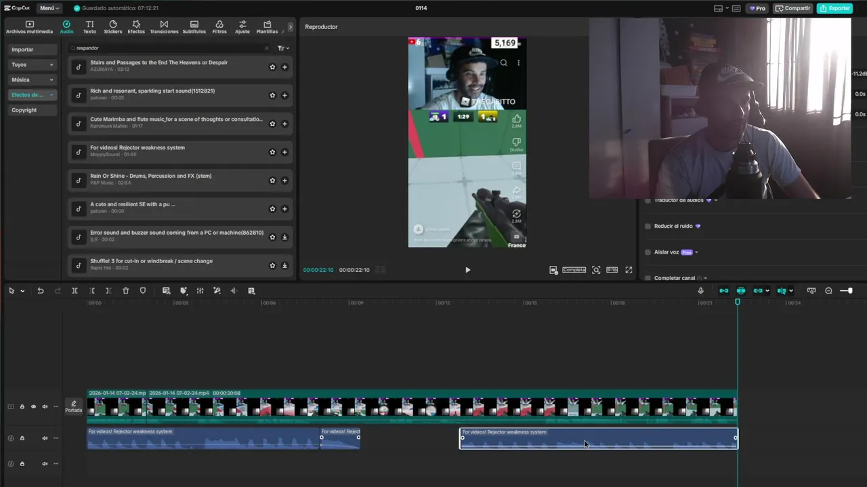Click the Compartir button
Image resolution: width=867 pixels, height=487 pixels.
tap(792, 8)
